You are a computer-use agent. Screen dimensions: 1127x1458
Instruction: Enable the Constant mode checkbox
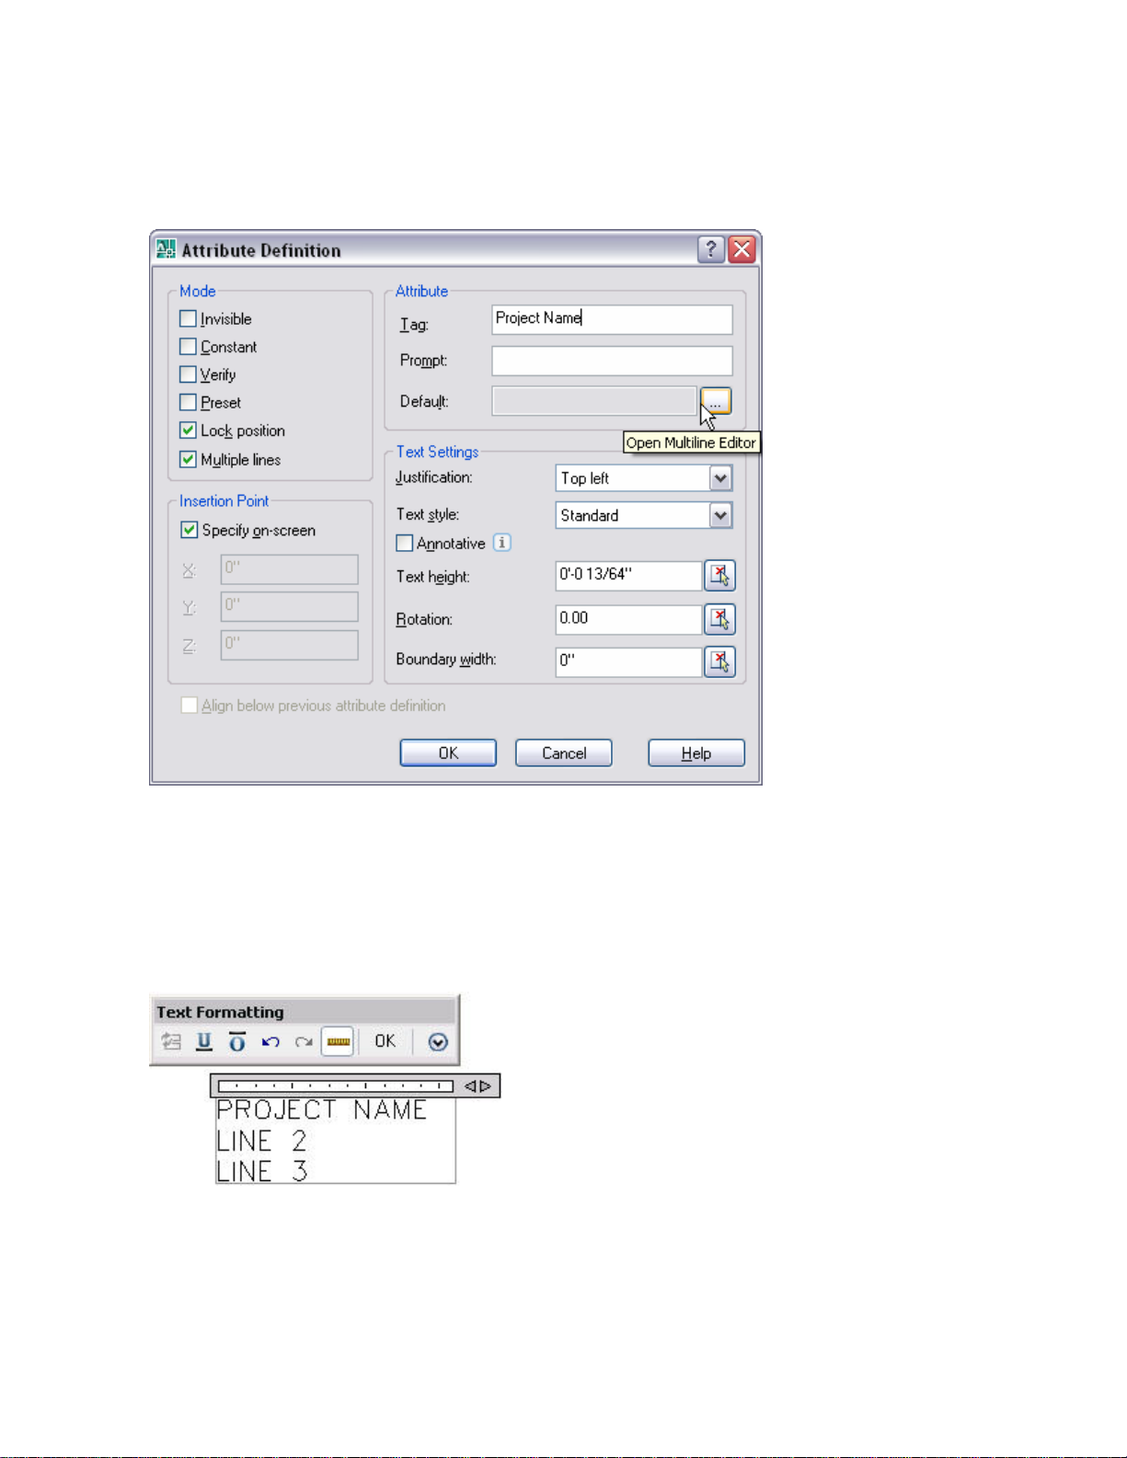click(188, 347)
